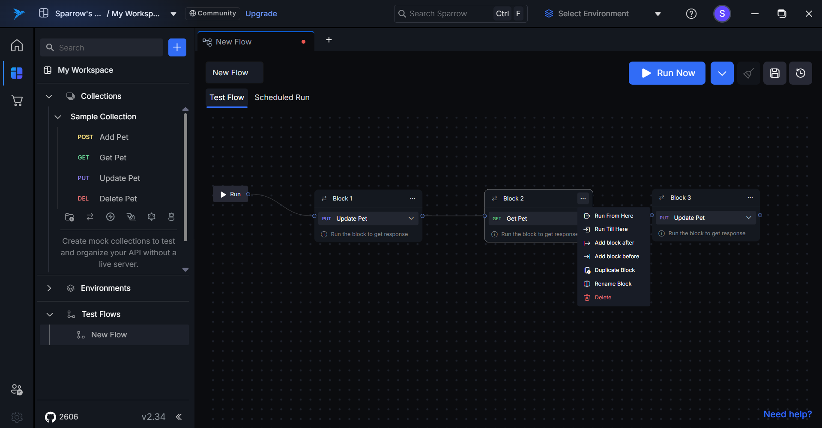Click the save flow icon
The width and height of the screenshot is (822, 428).
point(774,73)
